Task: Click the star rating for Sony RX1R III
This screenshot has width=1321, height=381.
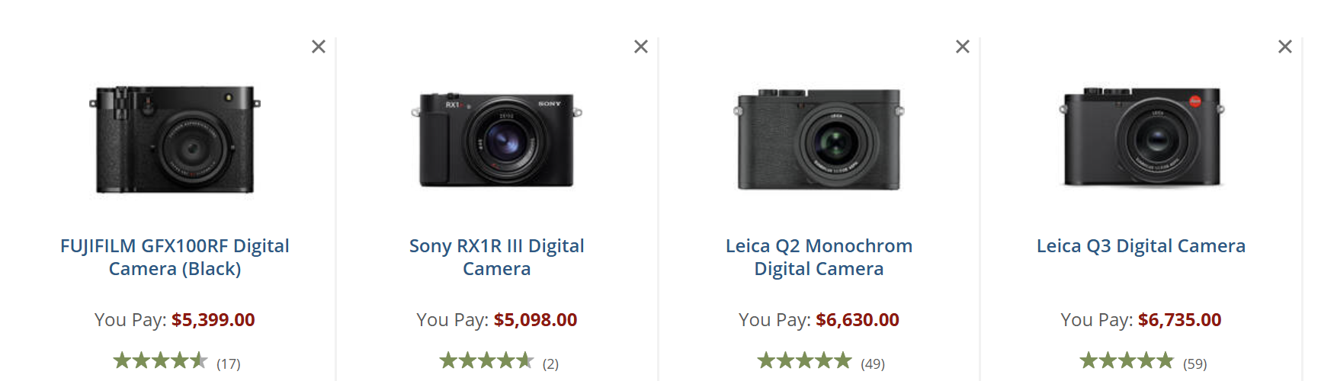Action: [486, 360]
